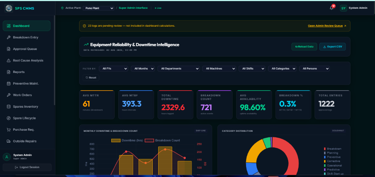
Task: Click the Reports file icon
Action: click(x=9, y=72)
